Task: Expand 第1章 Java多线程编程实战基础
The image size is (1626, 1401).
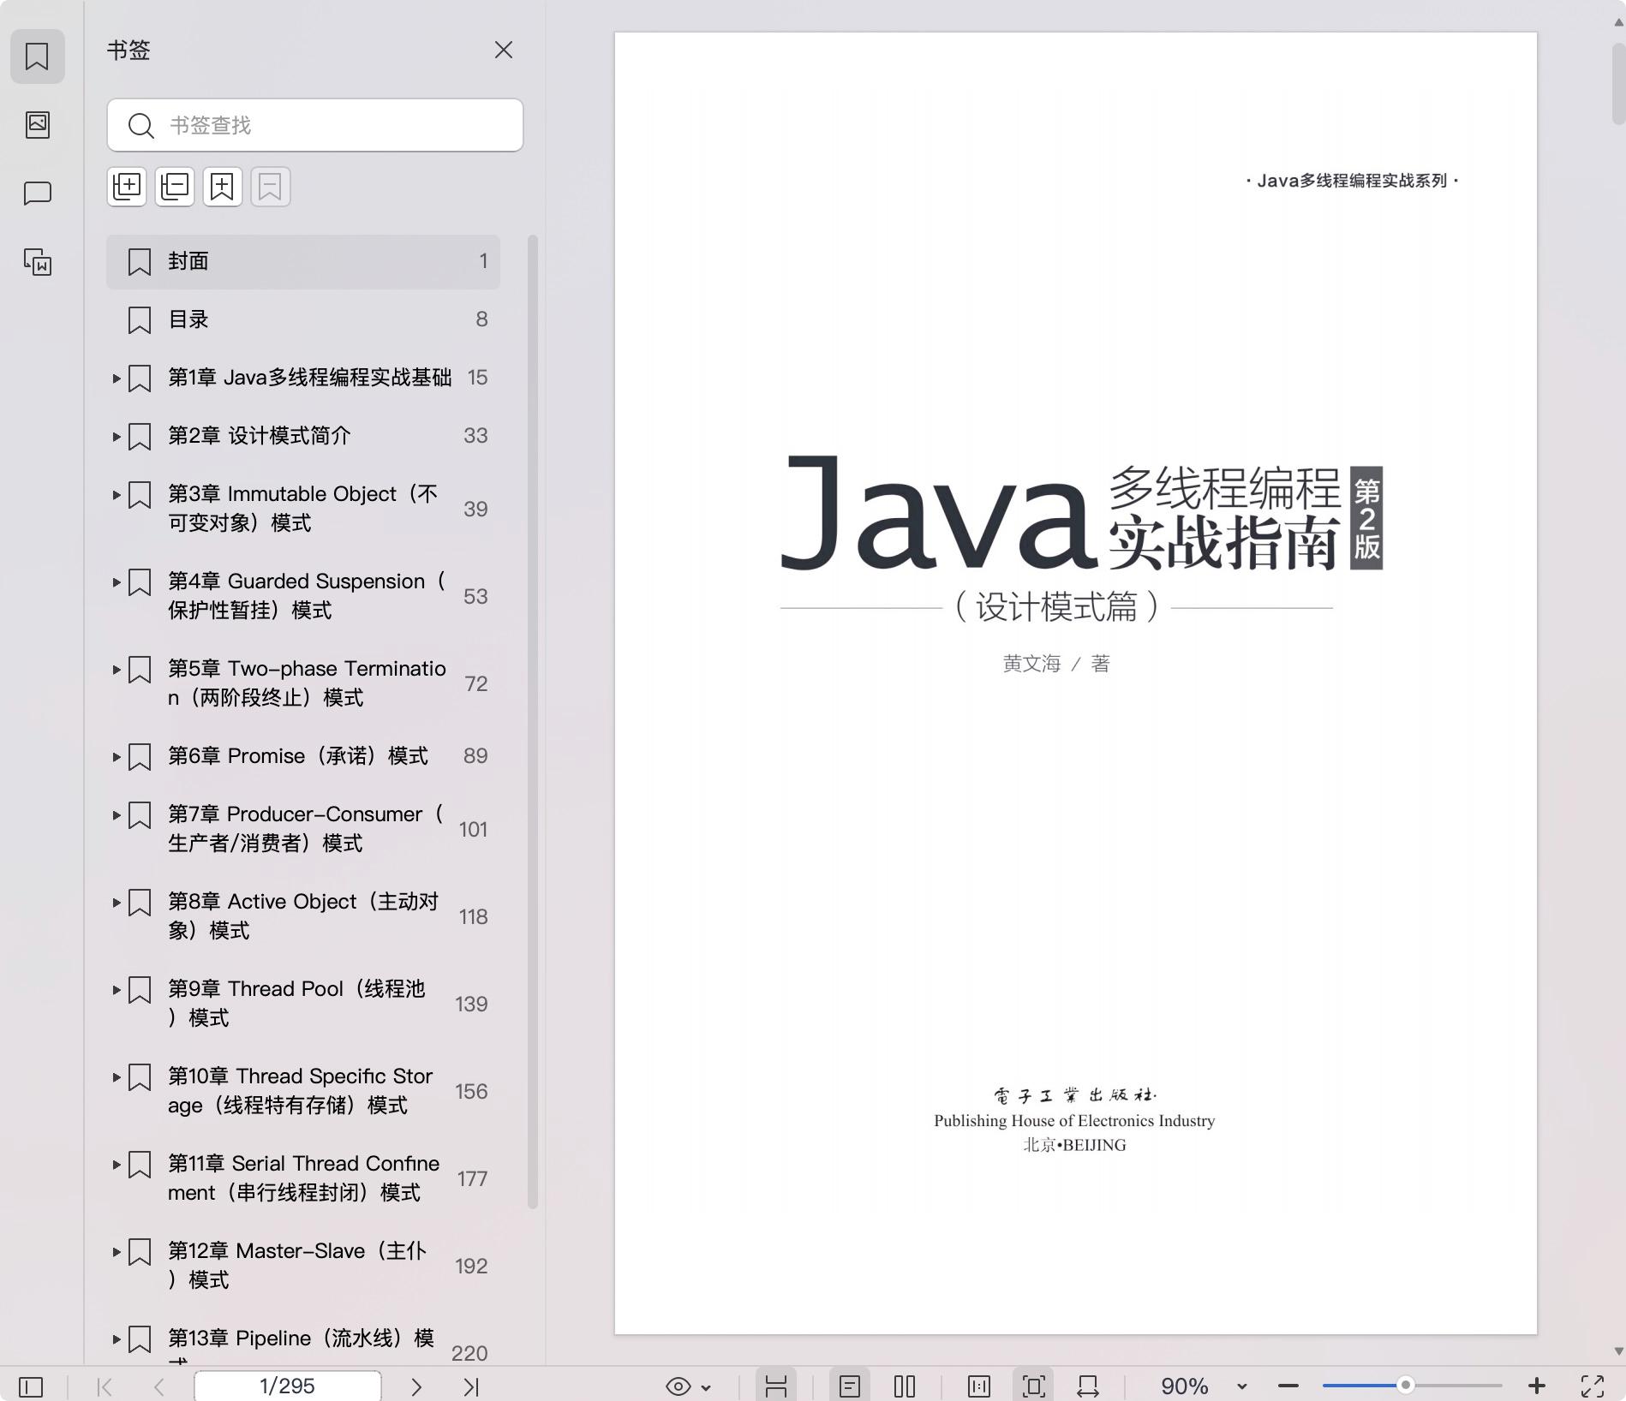Action: 117,378
